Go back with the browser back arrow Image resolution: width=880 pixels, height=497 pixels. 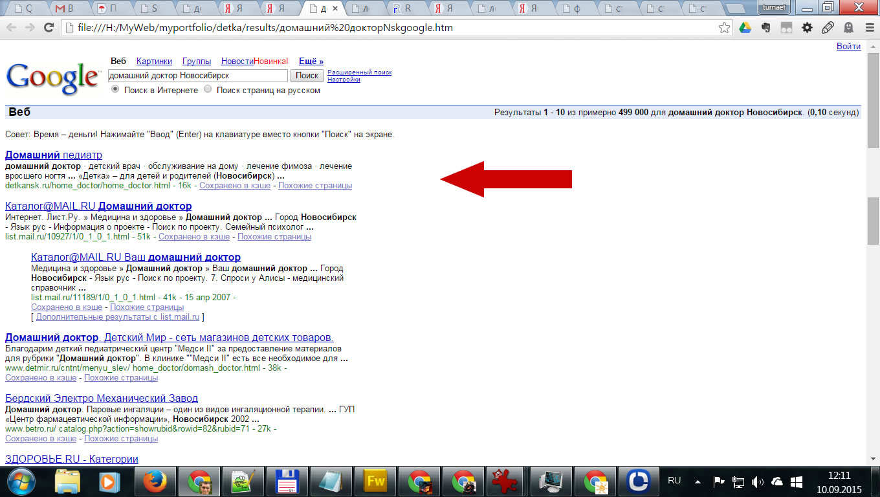click(12, 28)
